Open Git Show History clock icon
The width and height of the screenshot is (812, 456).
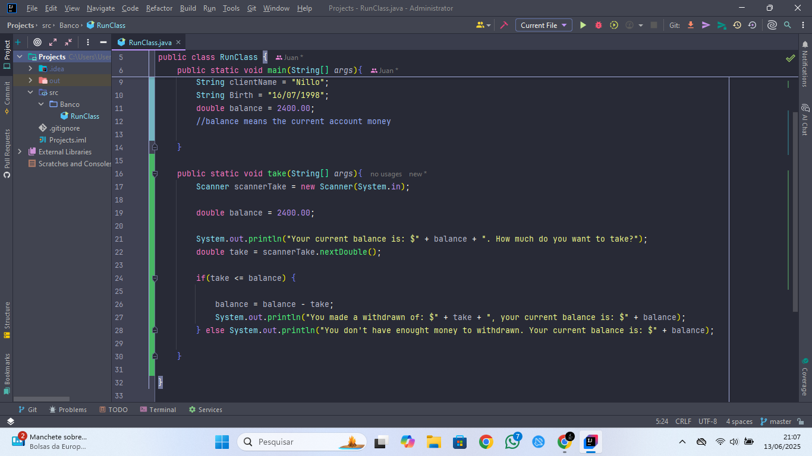point(737,25)
